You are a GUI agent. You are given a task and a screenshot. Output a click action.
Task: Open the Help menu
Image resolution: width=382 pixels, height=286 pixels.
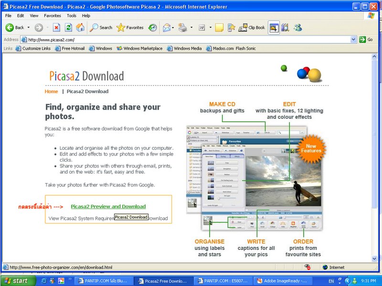[86, 16]
